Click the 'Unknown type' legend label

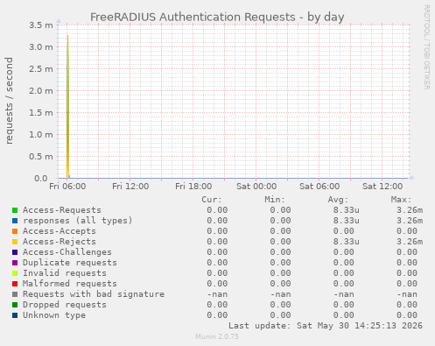pos(54,315)
